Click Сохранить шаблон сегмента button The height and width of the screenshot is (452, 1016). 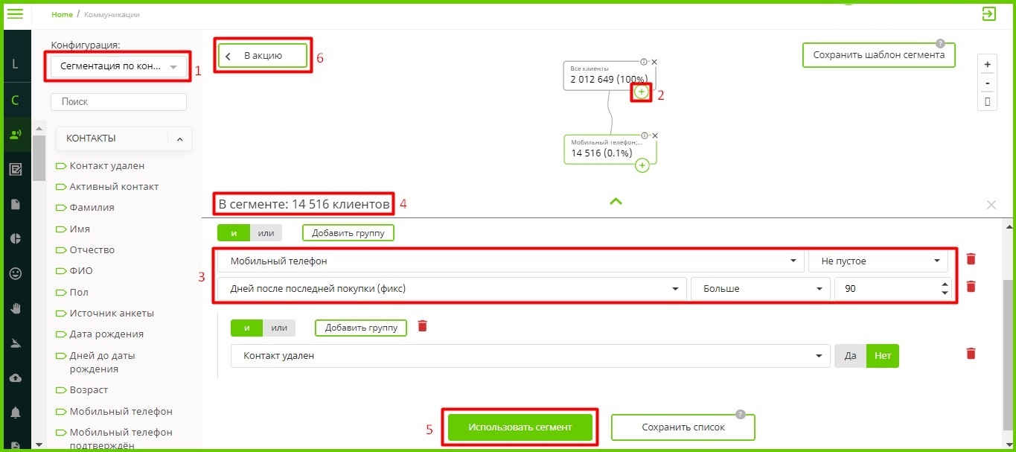click(x=878, y=55)
